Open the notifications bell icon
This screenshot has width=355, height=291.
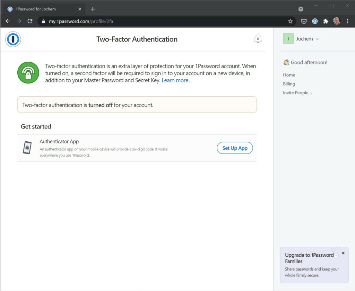[x=258, y=39]
